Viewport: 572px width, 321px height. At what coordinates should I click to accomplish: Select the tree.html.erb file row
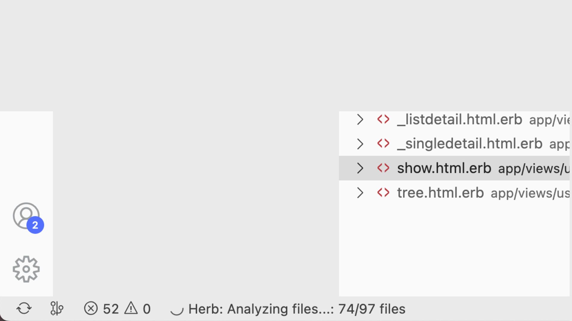point(454,193)
